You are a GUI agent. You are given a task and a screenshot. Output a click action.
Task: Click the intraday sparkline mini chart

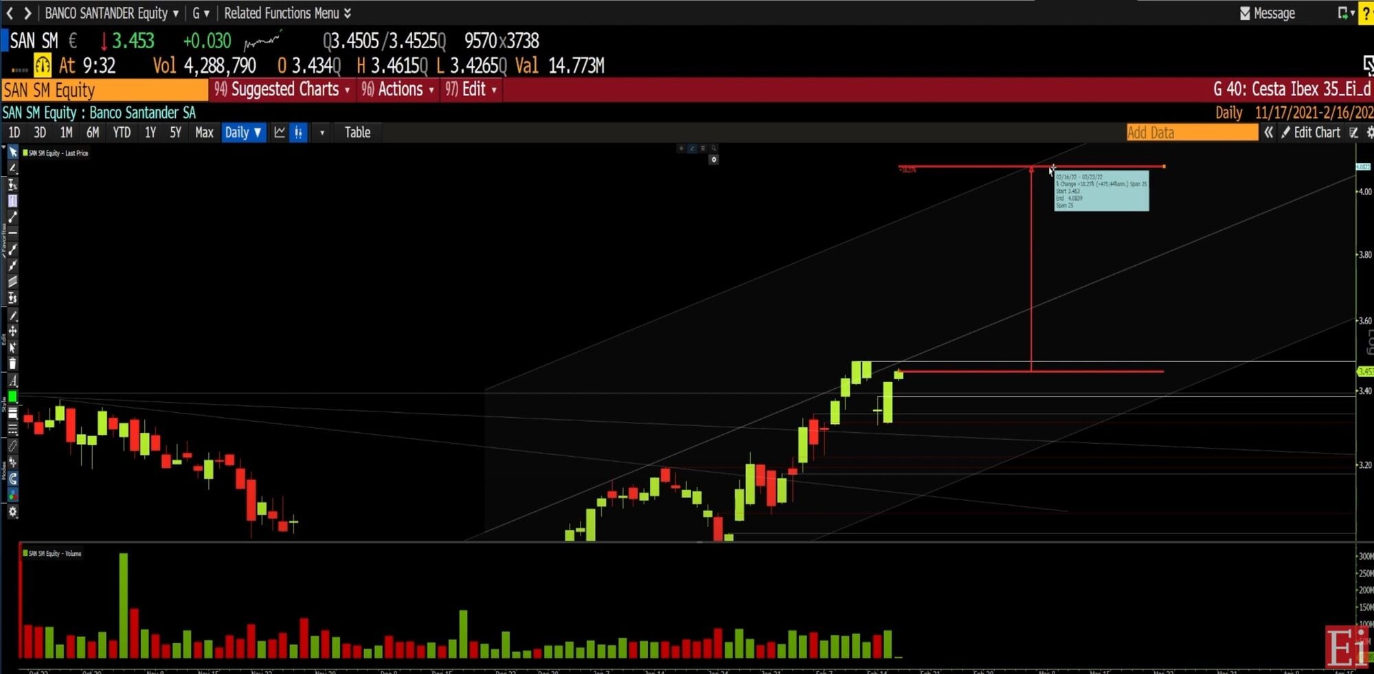click(x=262, y=41)
